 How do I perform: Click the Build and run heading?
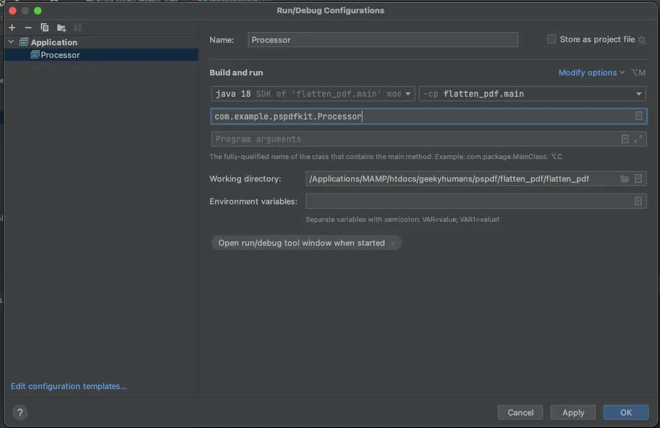[236, 73]
